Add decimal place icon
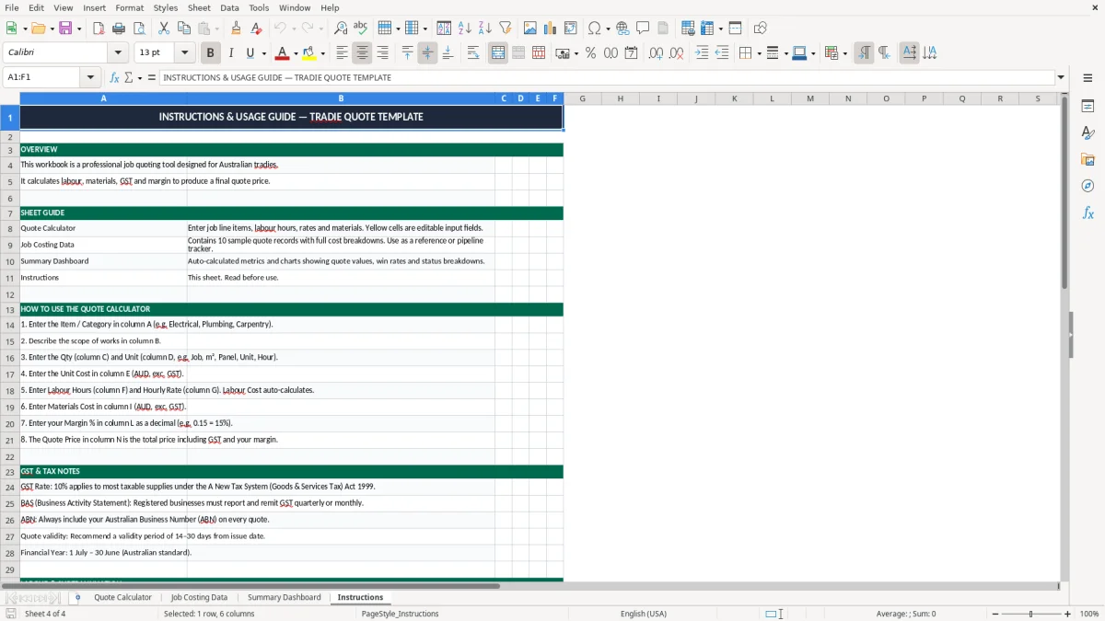Viewport: 1105px width, 621px height. [x=656, y=53]
